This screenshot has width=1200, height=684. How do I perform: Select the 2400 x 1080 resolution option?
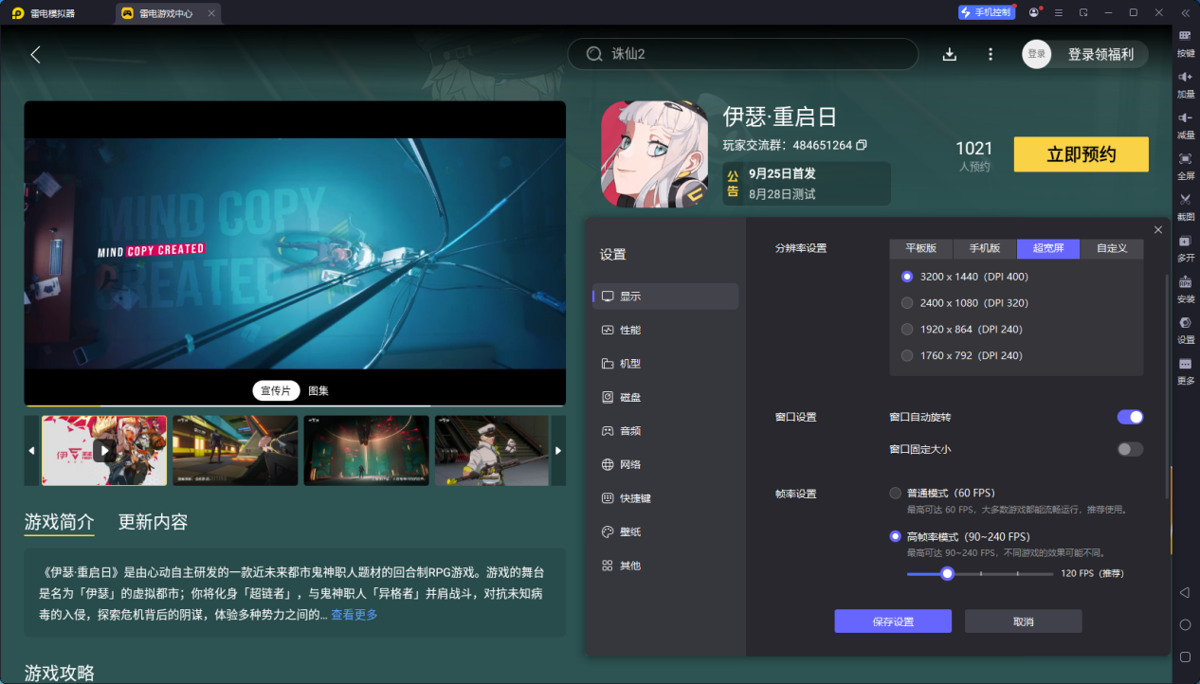coord(907,303)
